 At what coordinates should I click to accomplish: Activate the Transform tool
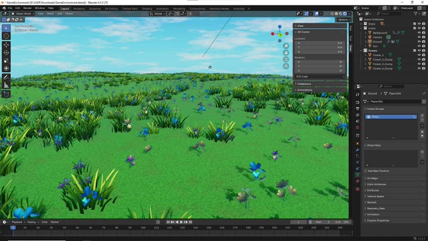6,68
